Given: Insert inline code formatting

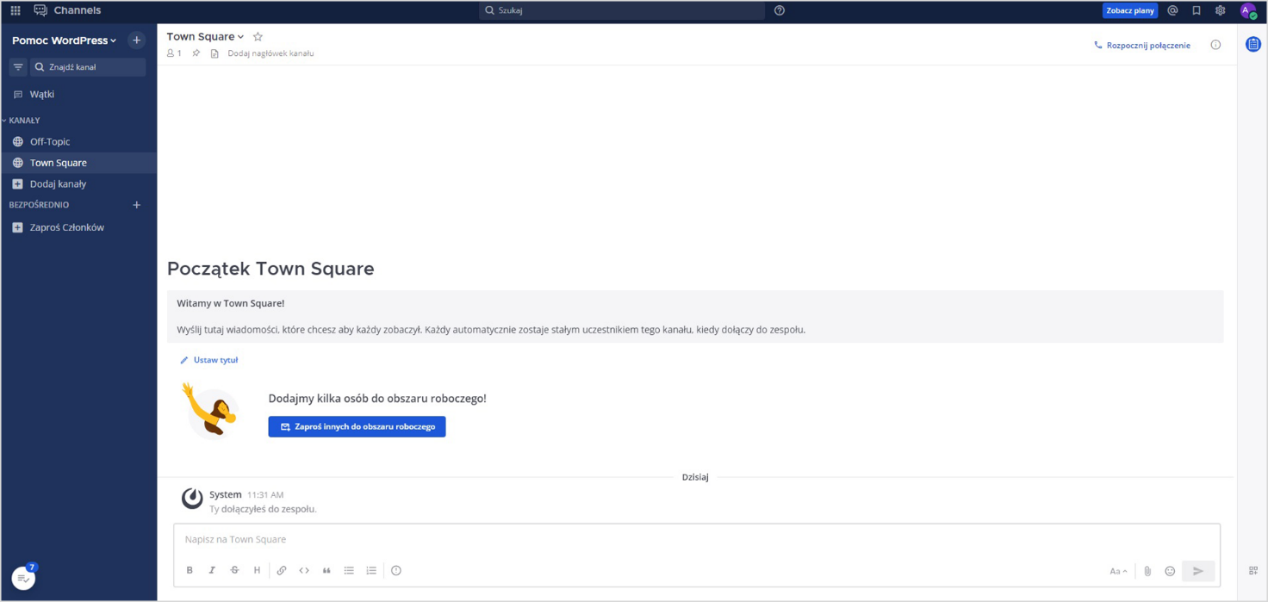Looking at the screenshot, I should coord(304,570).
